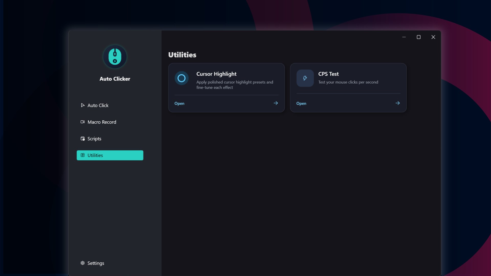Click the Auto Clicker app name text
This screenshot has height=276, width=491.
(115, 79)
